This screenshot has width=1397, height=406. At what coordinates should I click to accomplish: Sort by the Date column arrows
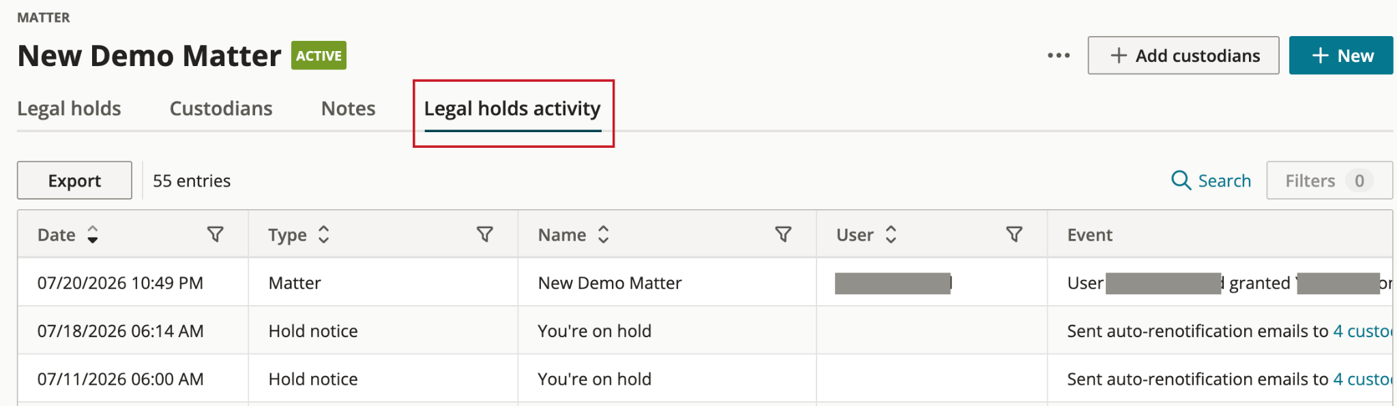pyautogui.click(x=93, y=234)
